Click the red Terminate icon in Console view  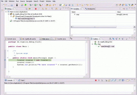click(x=96, y=80)
